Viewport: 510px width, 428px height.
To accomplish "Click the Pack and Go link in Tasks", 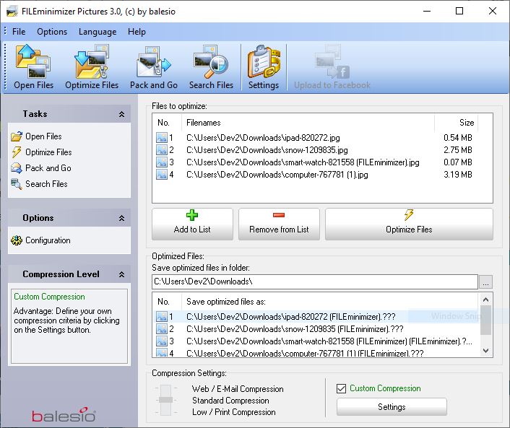I will [48, 168].
